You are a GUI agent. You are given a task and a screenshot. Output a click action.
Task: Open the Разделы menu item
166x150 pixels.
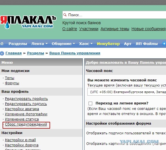point(18,44)
